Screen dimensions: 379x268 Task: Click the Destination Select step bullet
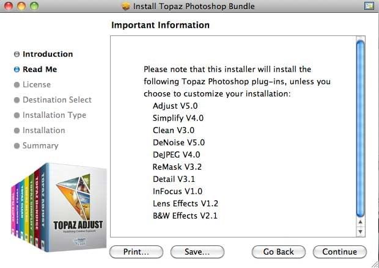click(x=17, y=100)
